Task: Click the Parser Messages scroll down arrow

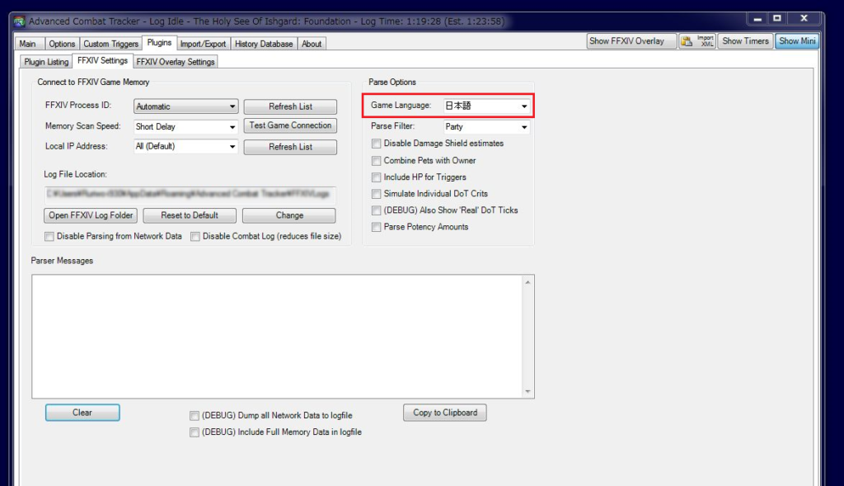Action: pos(527,391)
